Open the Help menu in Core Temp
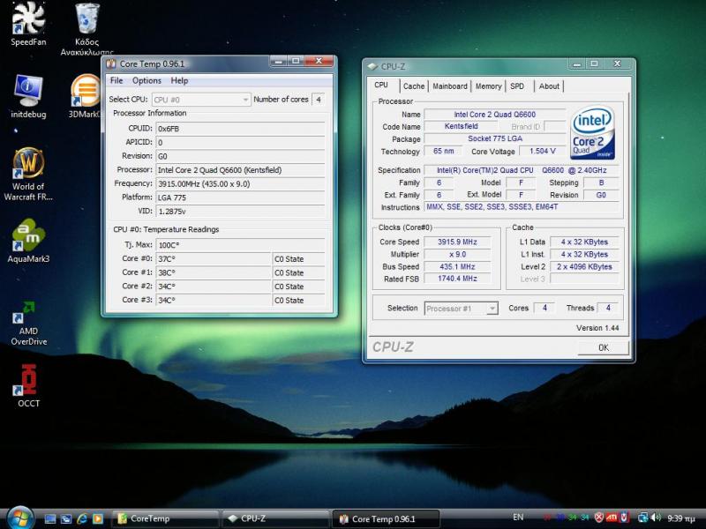Screen dimensions: 706x529 point(179,80)
